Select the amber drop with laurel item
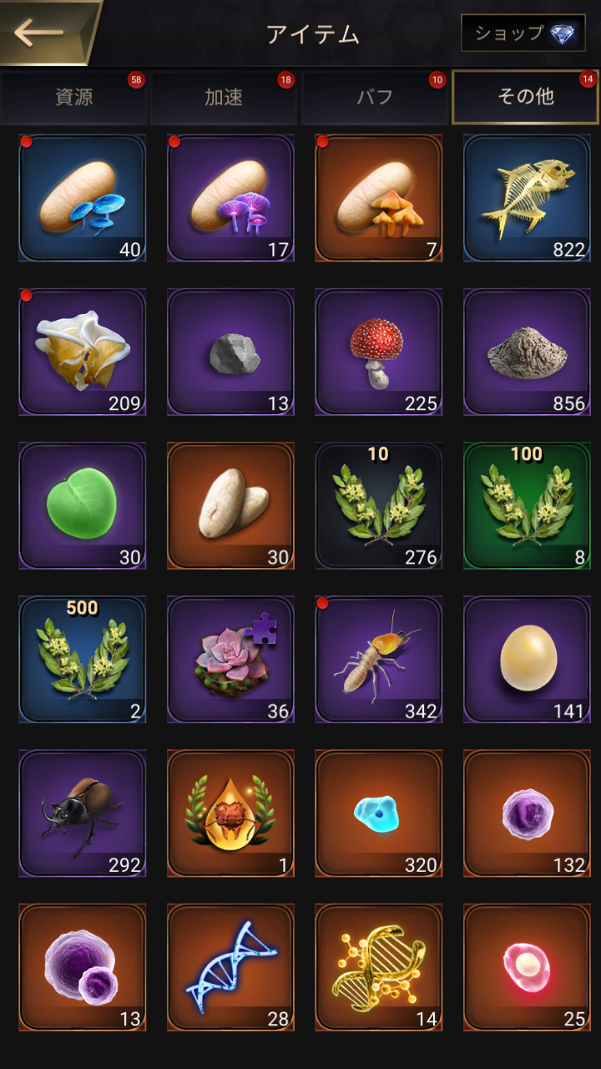Screen dimensions: 601x1069 pyautogui.click(x=231, y=813)
